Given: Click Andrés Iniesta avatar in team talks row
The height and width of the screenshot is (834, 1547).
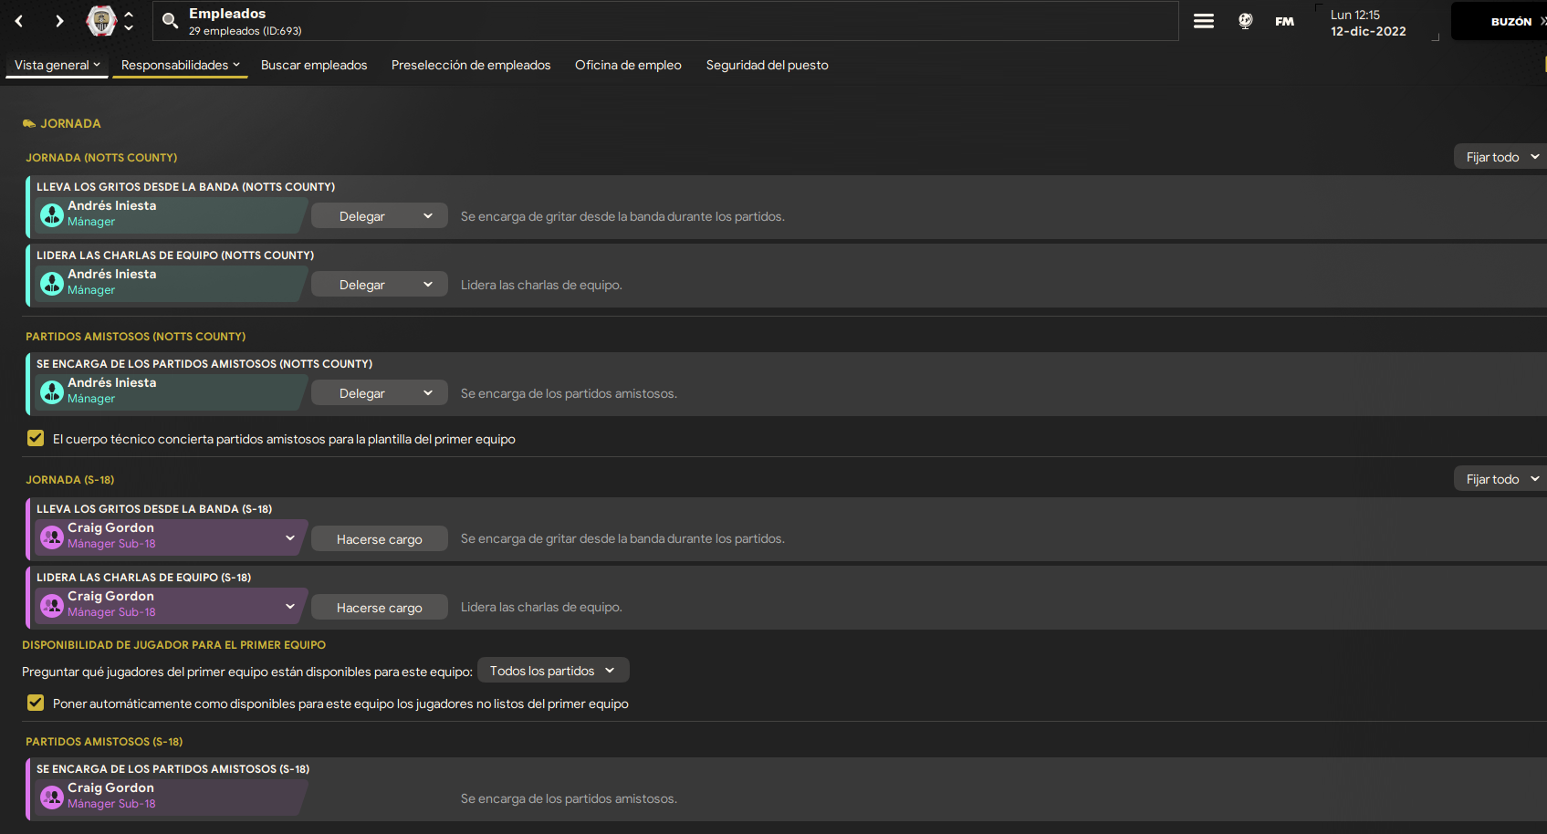Looking at the screenshot, I should 52,283.
